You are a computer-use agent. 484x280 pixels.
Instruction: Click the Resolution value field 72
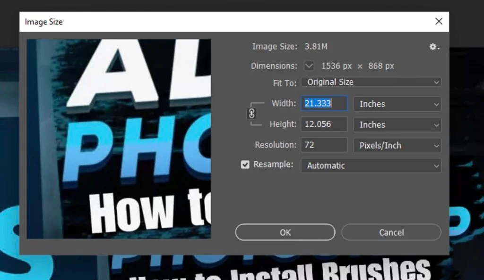point(323,145)
